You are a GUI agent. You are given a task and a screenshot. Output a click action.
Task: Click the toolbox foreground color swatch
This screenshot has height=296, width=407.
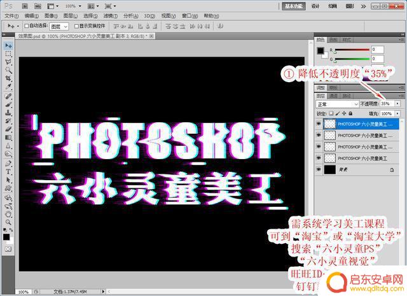6,237
